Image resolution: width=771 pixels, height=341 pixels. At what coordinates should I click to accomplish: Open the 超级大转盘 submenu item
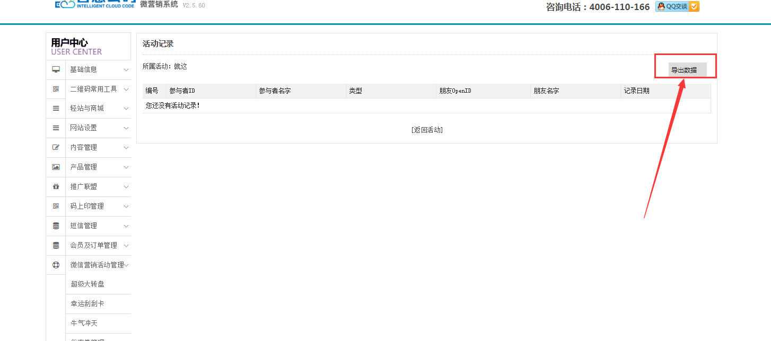tap(87, 284)
